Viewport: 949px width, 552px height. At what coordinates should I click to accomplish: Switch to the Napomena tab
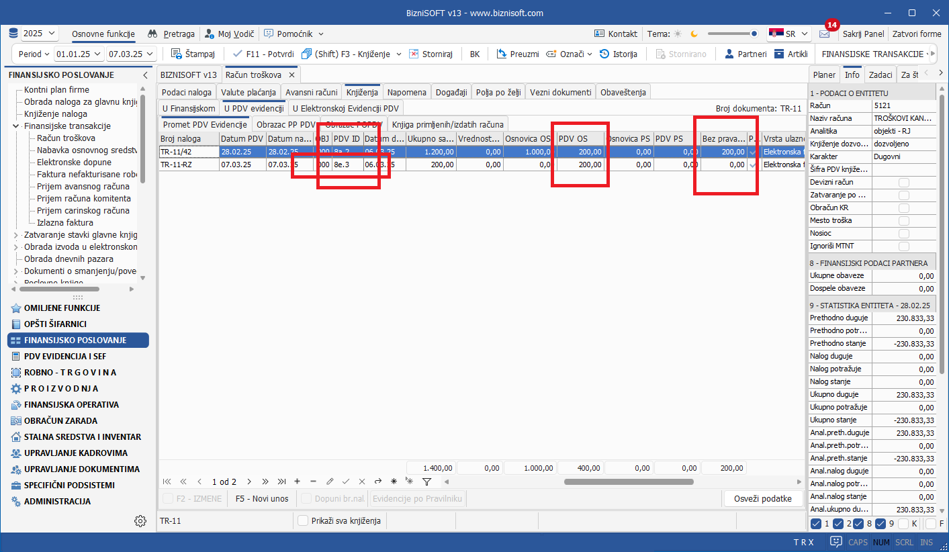point(407,92)
